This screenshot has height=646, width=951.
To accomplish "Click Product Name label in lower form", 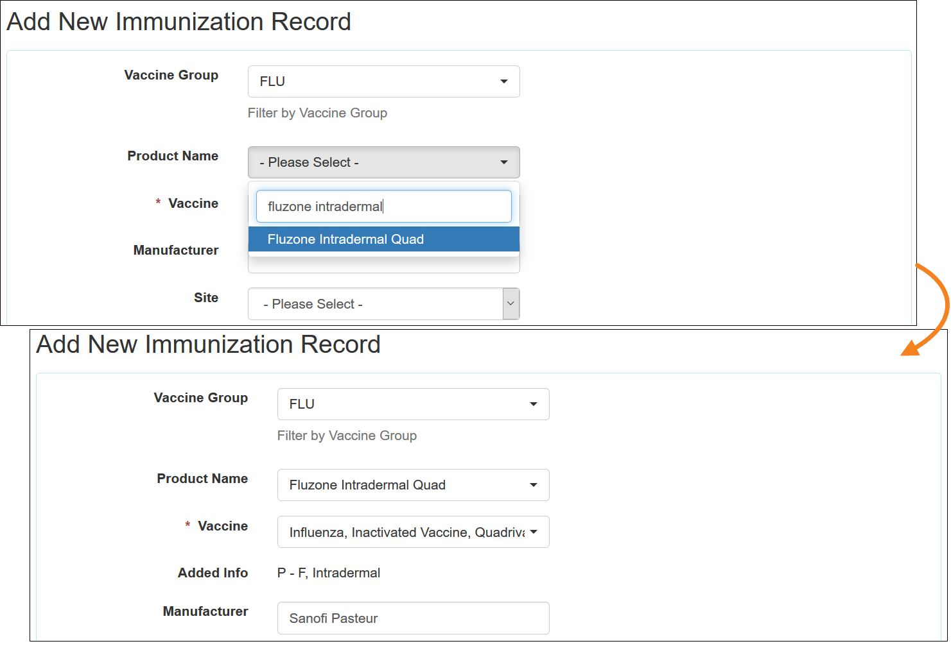I will coord(202,479).
